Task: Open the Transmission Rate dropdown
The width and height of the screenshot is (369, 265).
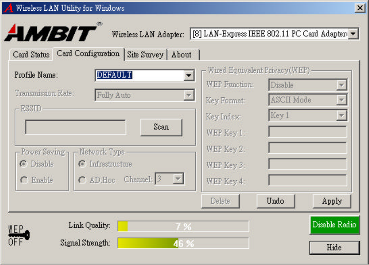Action: click(189, 95)
